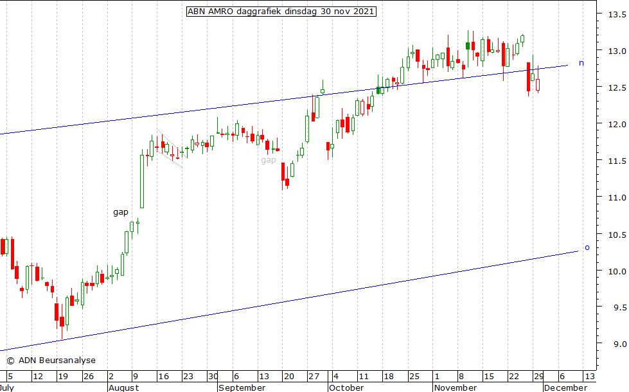Click the gray 'gap' annotation near September

point(269,161)
